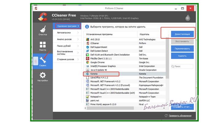Click the Oracle Corporation publisher cell
Image resolution: width=202 pixels, height=125 pixels.
pos(148,70)
